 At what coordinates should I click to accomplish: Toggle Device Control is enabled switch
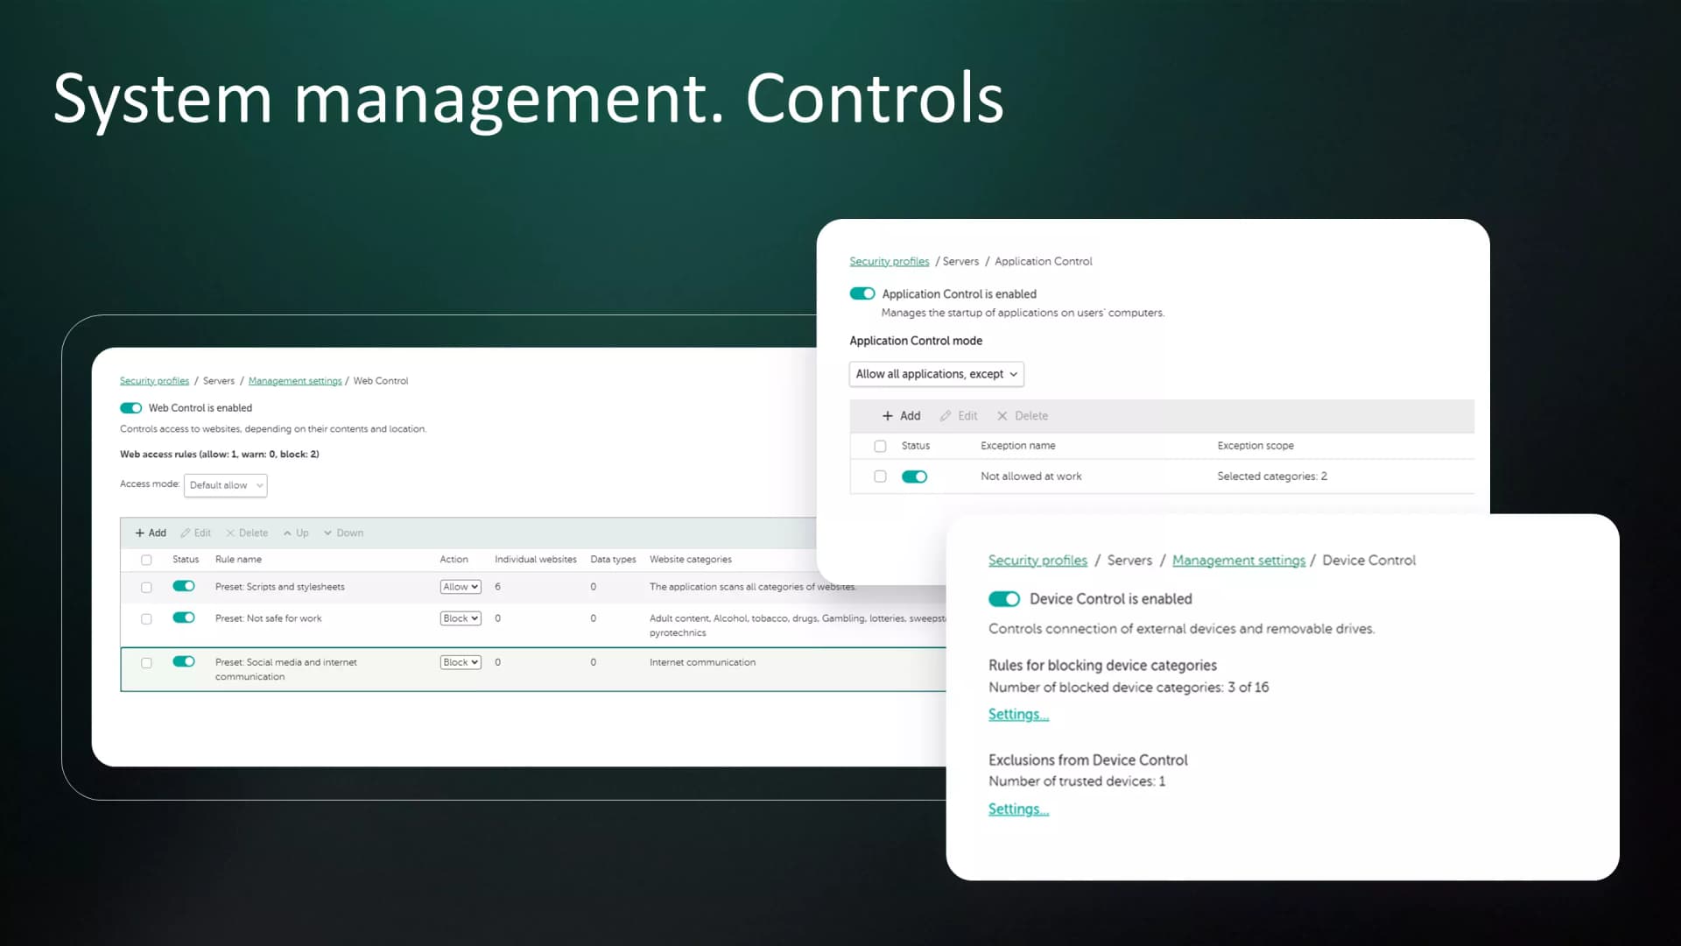click(x=1004, y=599)
